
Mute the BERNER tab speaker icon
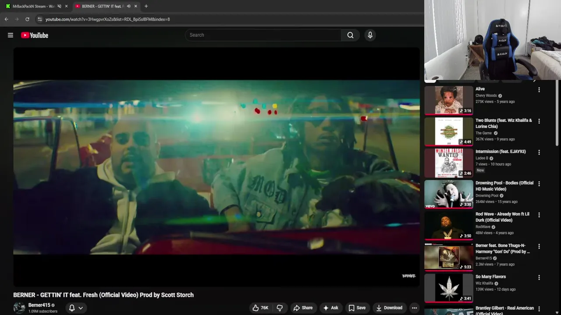128,6
